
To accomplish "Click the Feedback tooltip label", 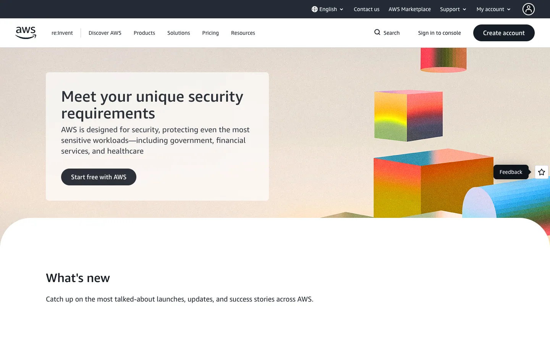I will click(x=511, y=172).
